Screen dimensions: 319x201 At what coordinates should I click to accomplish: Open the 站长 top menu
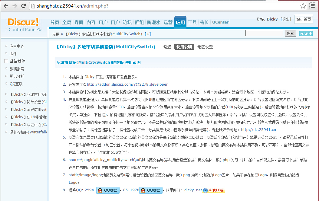click(204, 22)
